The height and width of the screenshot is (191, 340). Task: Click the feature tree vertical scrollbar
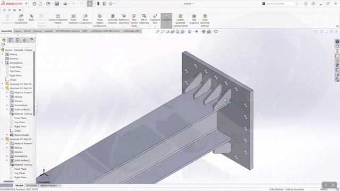click(34, 83)
